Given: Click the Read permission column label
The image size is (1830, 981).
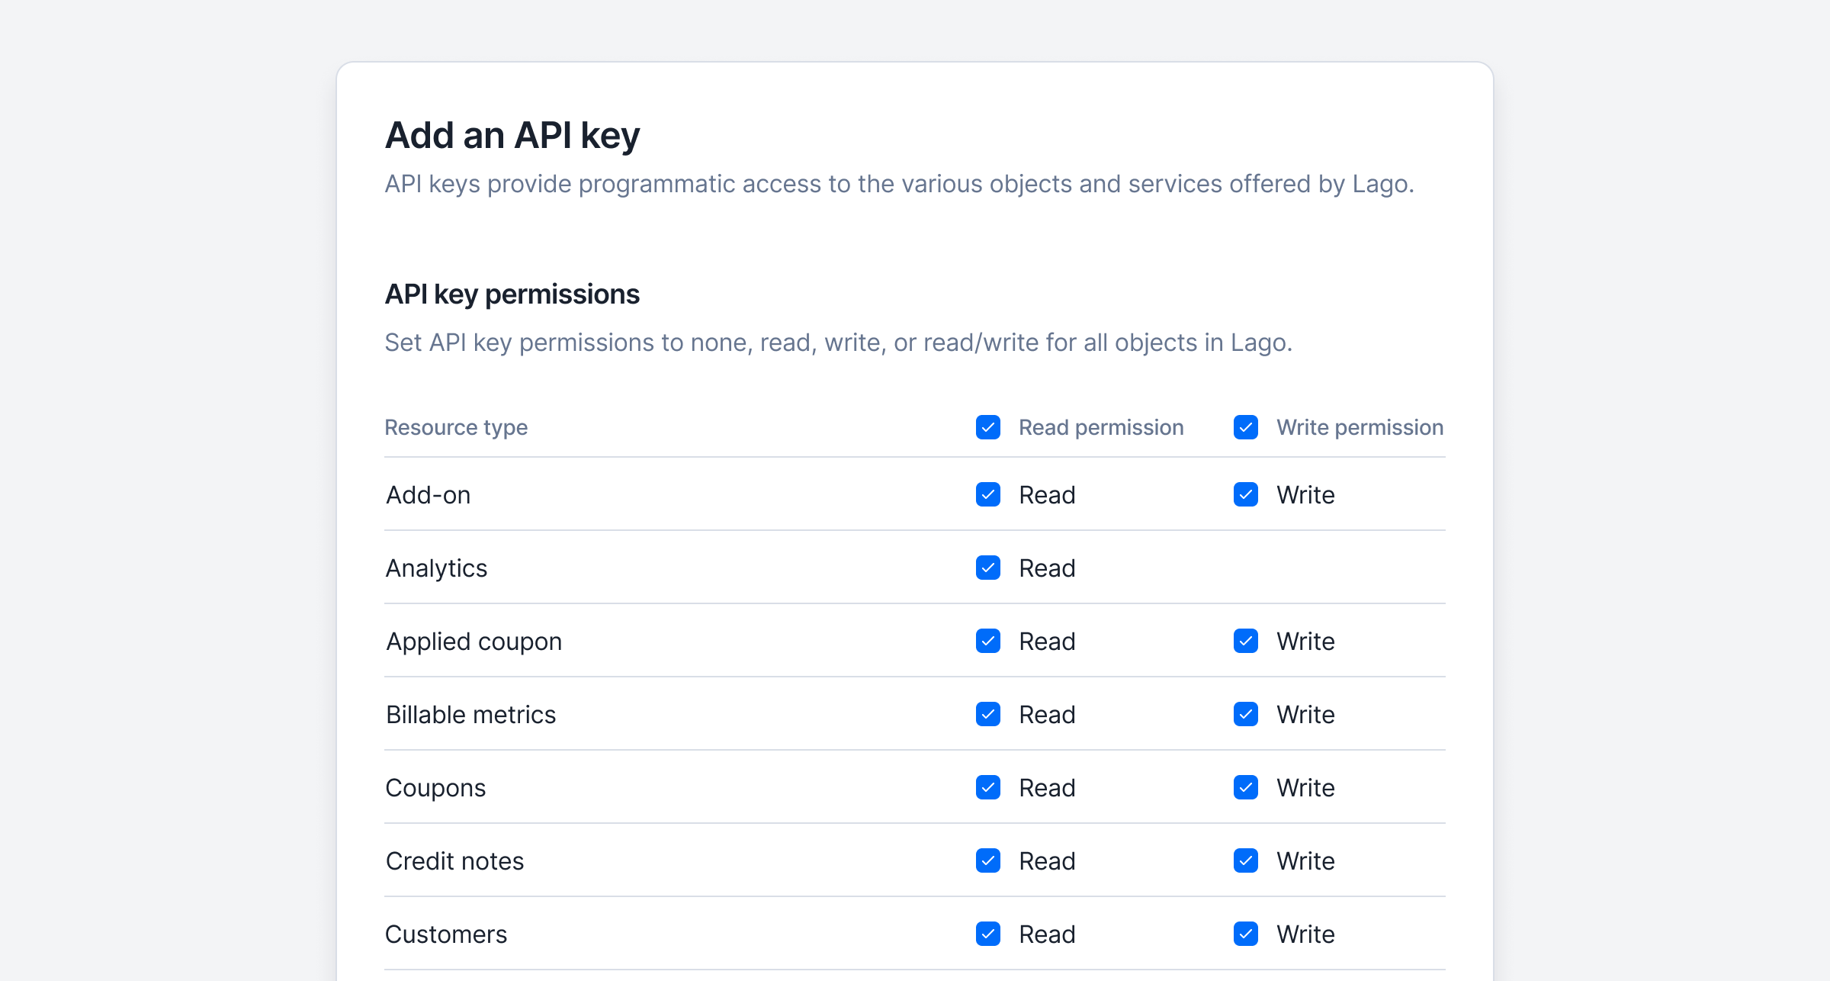Looking at the screenshot, I should [x=1101, y=427].
